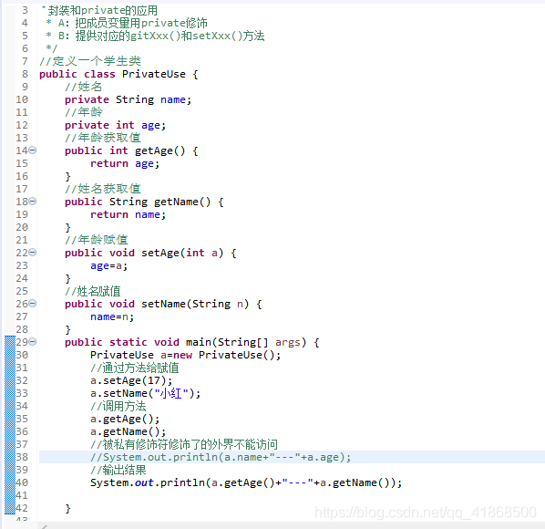Click the a.setName("小红") call
Viewport: 545px width, 529px height.
pos(145,393)
